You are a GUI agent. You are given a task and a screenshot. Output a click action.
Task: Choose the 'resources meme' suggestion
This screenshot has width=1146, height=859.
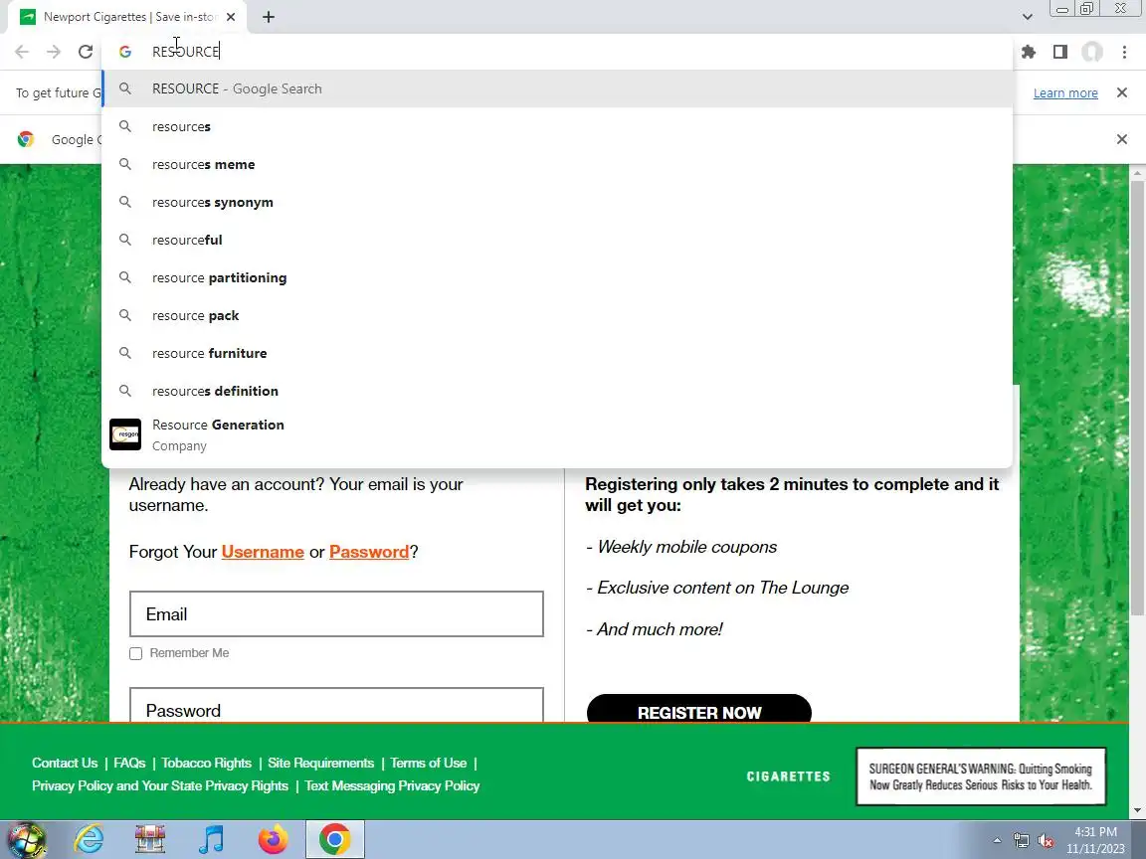(557, 164)
